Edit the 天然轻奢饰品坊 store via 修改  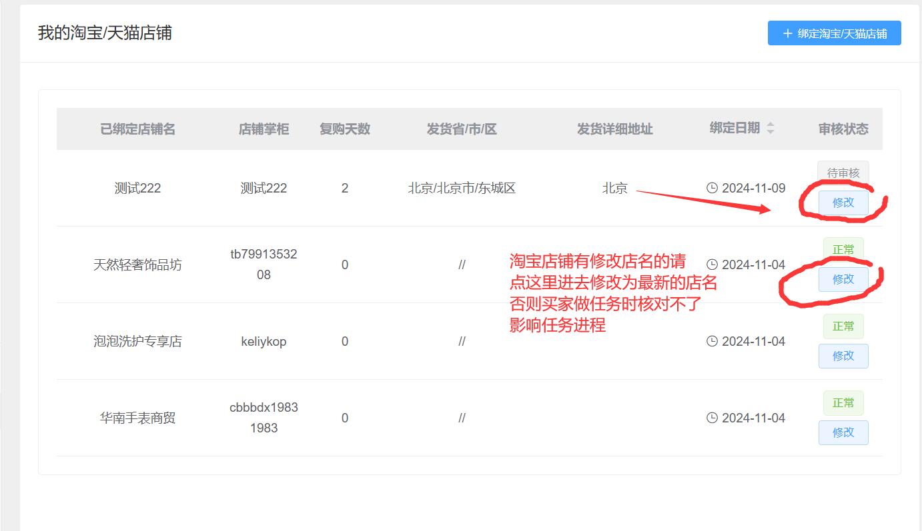[843, 279]
